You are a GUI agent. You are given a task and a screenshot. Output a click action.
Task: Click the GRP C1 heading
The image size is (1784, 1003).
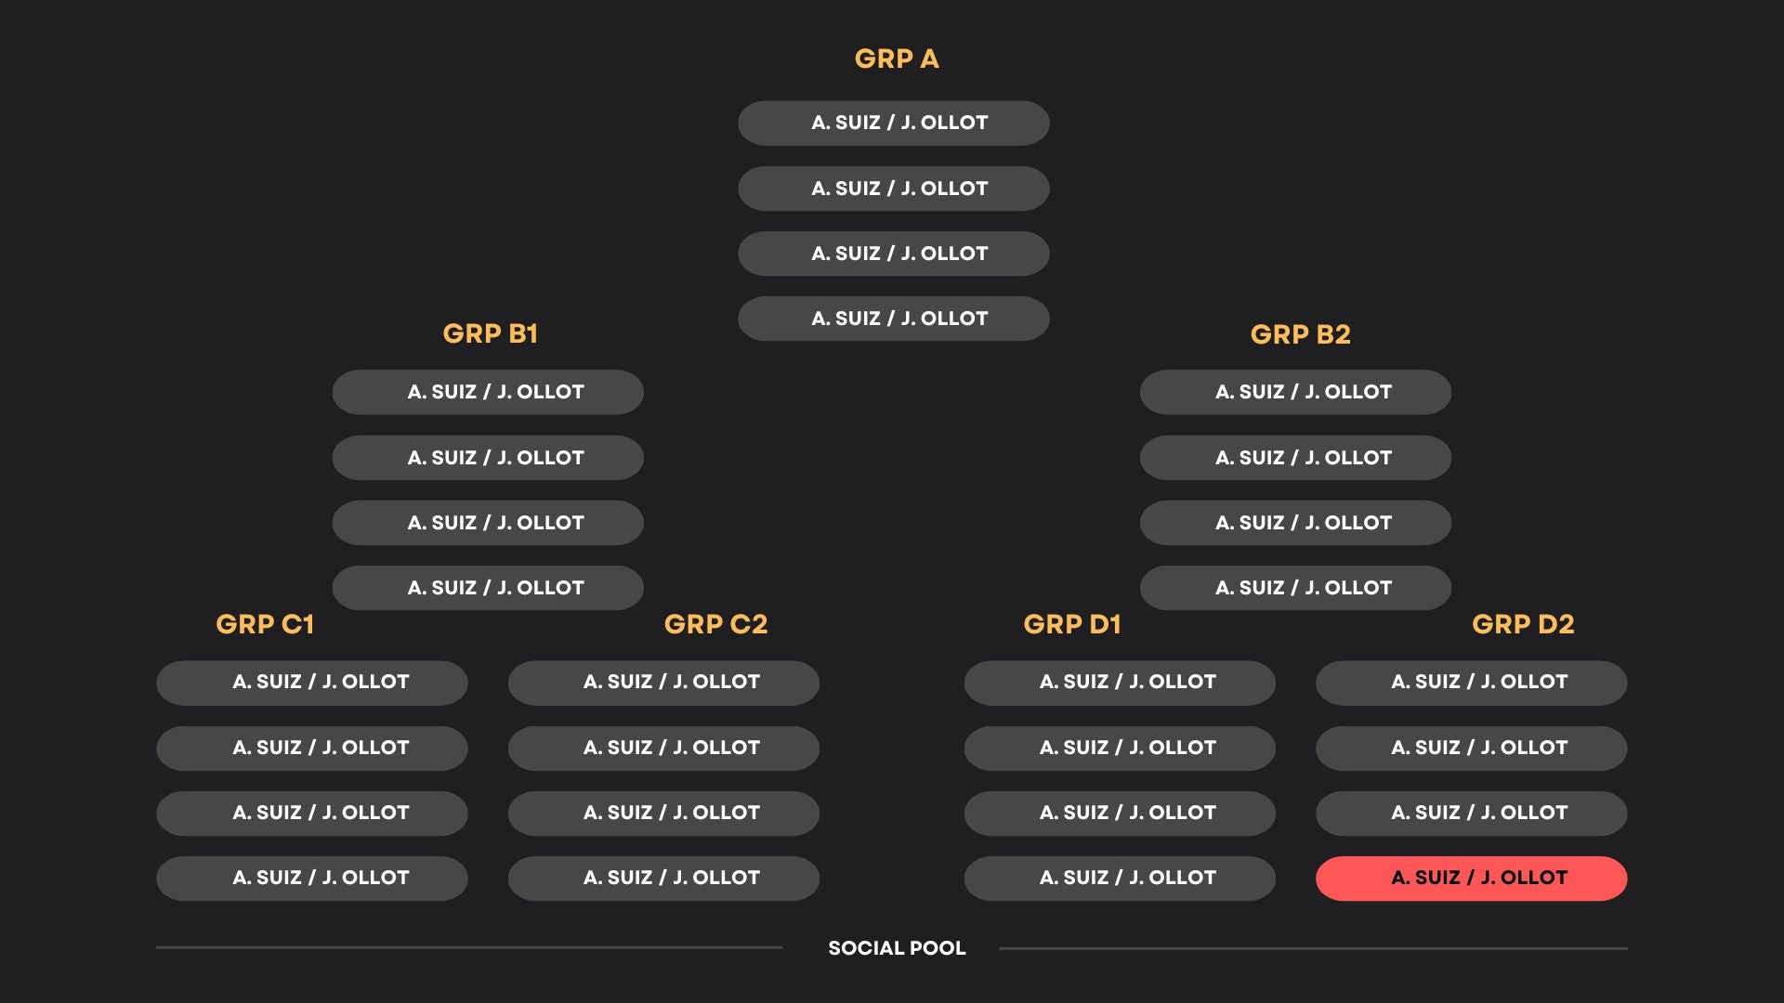pos(265,624)
